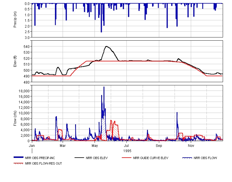232x182 pixels.
Task: Click the Sep label on the time axis
Action: pos(159,146)
